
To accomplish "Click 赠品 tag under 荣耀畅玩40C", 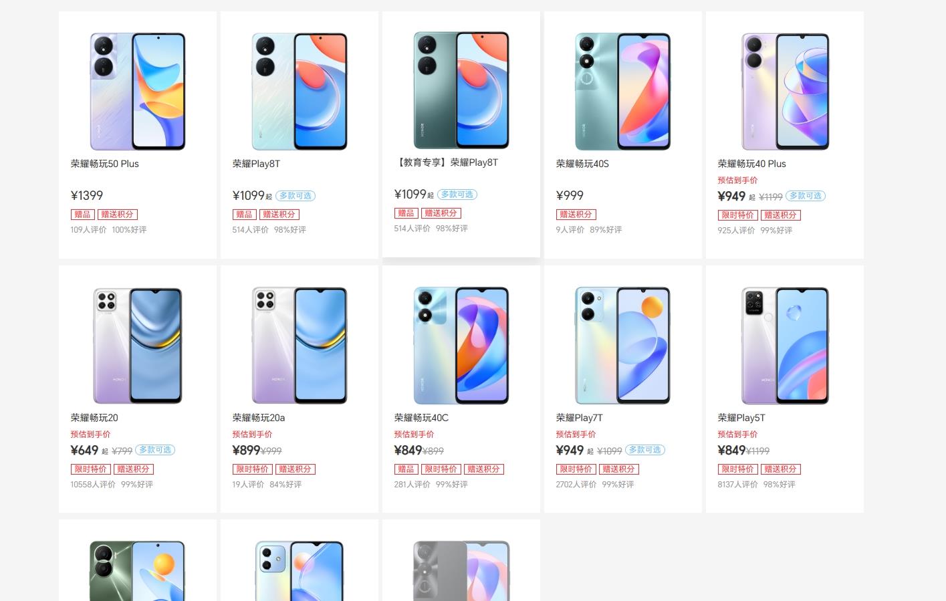I will pyautogui.click(x=406, y=469).
